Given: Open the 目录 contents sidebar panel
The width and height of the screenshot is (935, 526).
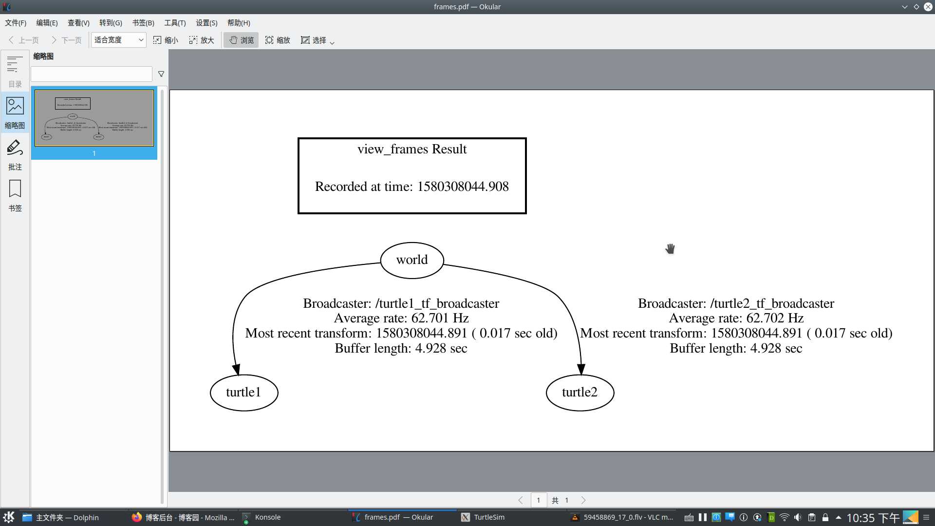Looking at the screenshot, I should [15, 71].
